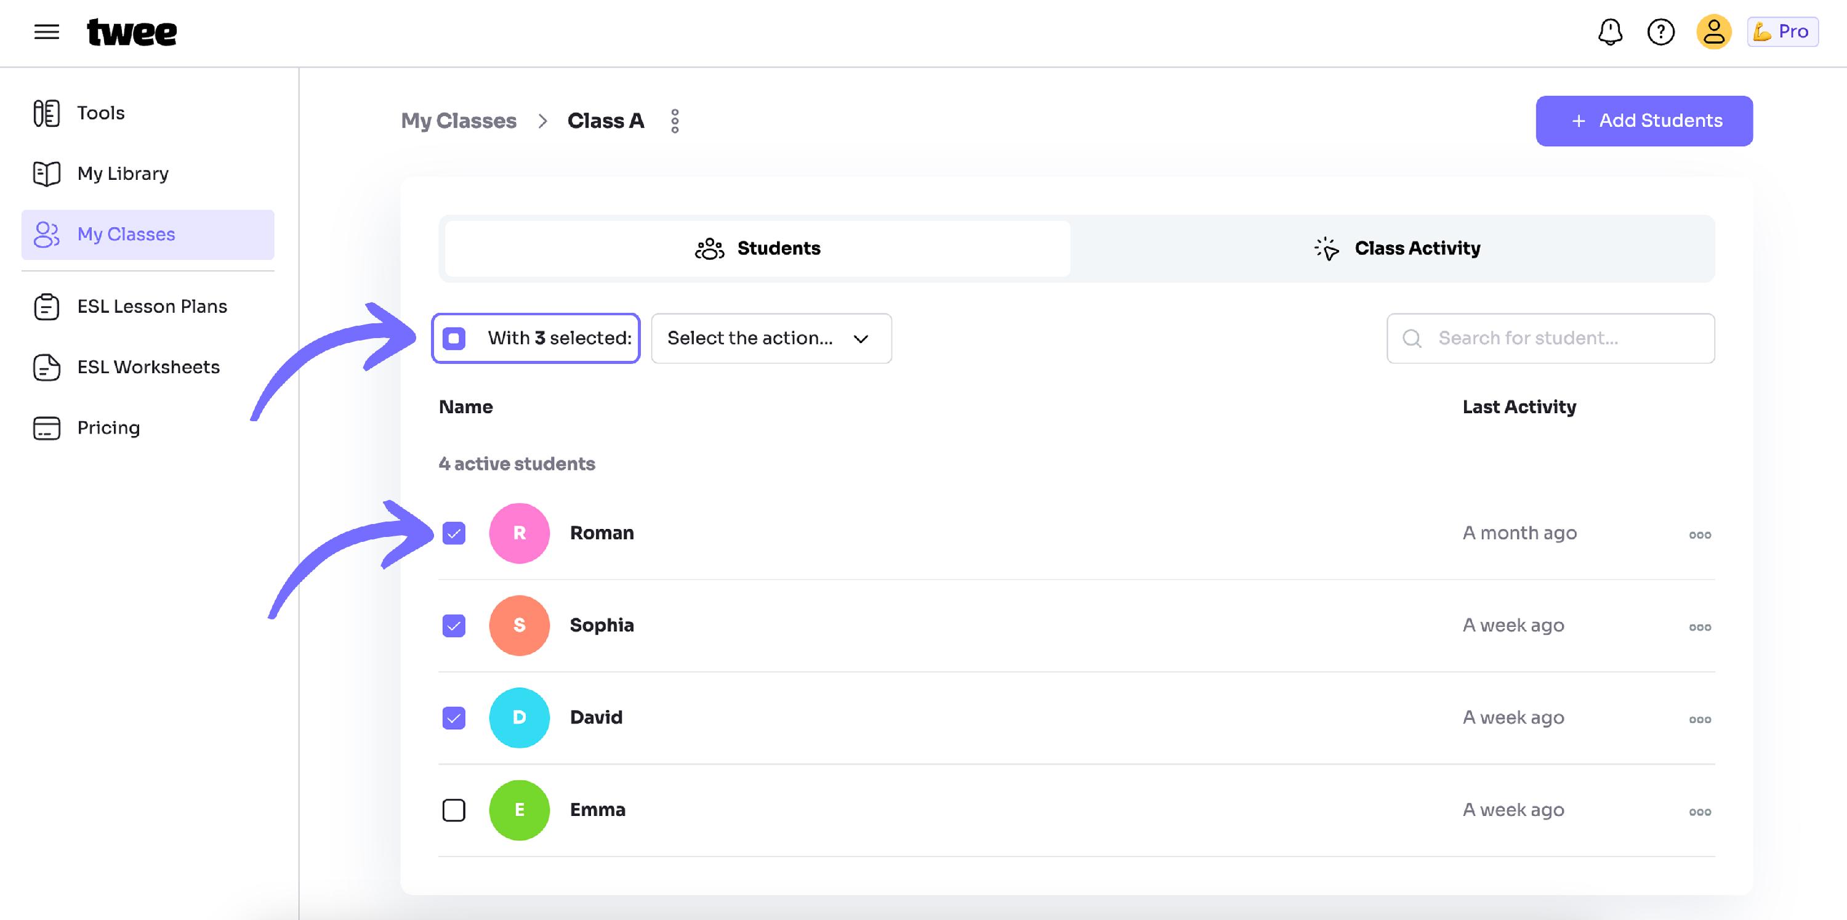
Task: Go to My Classes in the sidebar
Action: 148,235
